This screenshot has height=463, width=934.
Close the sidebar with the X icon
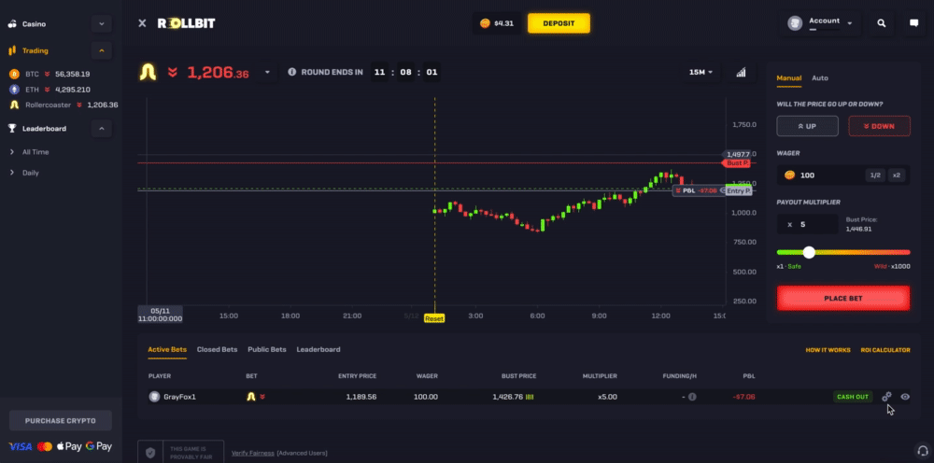142,23
